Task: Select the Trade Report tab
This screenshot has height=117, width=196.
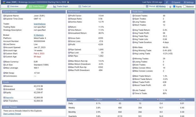Action: [37, 6]
